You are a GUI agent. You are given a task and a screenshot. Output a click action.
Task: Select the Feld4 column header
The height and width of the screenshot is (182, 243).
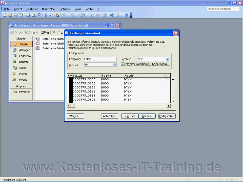(x=112, y=76)
